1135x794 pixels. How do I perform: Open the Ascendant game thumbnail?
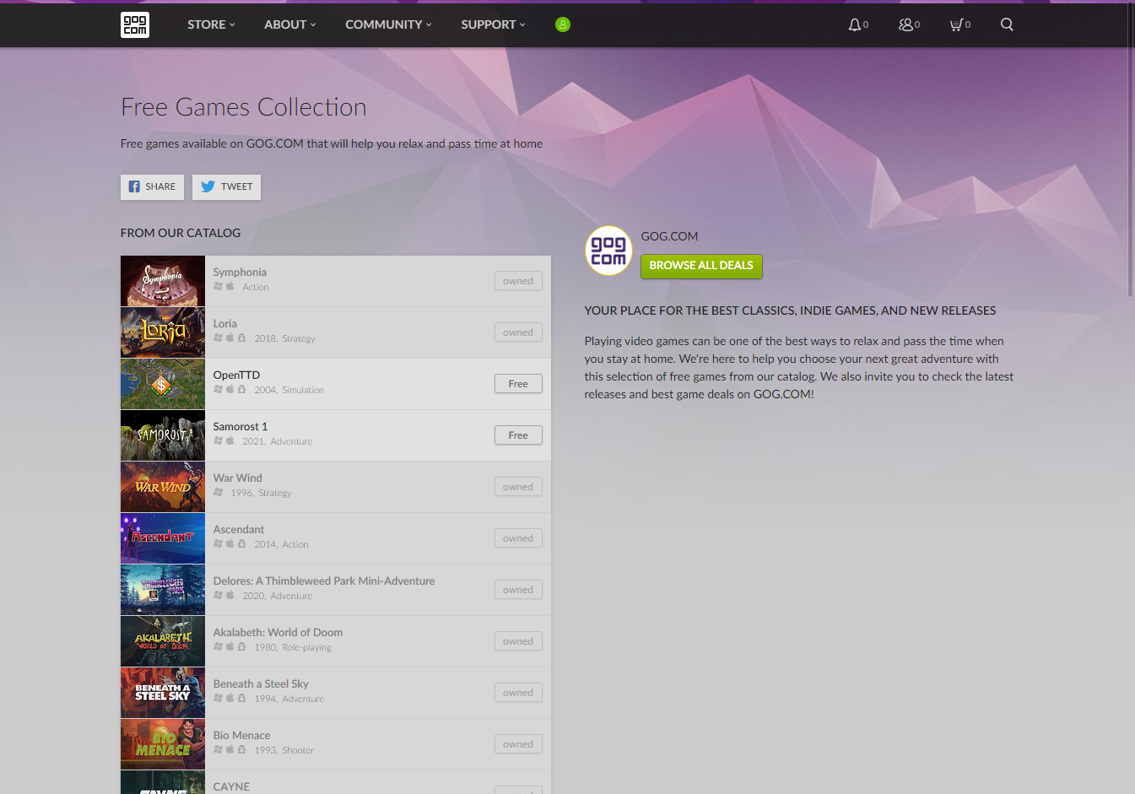pyautogui.click(x=163, y=538)
